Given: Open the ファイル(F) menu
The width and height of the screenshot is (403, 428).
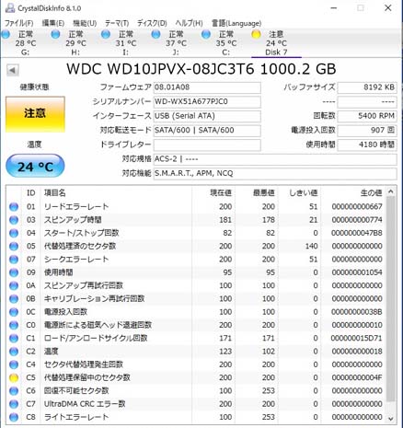Looking at the screenshot, I should click(19, 23).
